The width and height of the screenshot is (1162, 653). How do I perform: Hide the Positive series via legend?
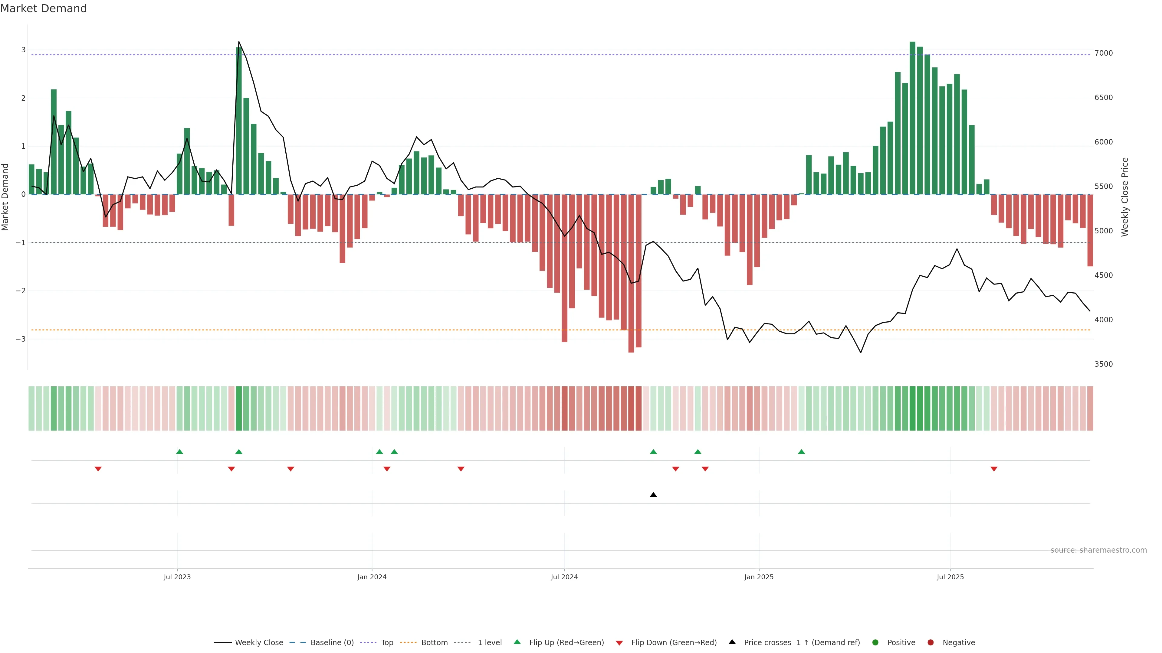(901, 643)
